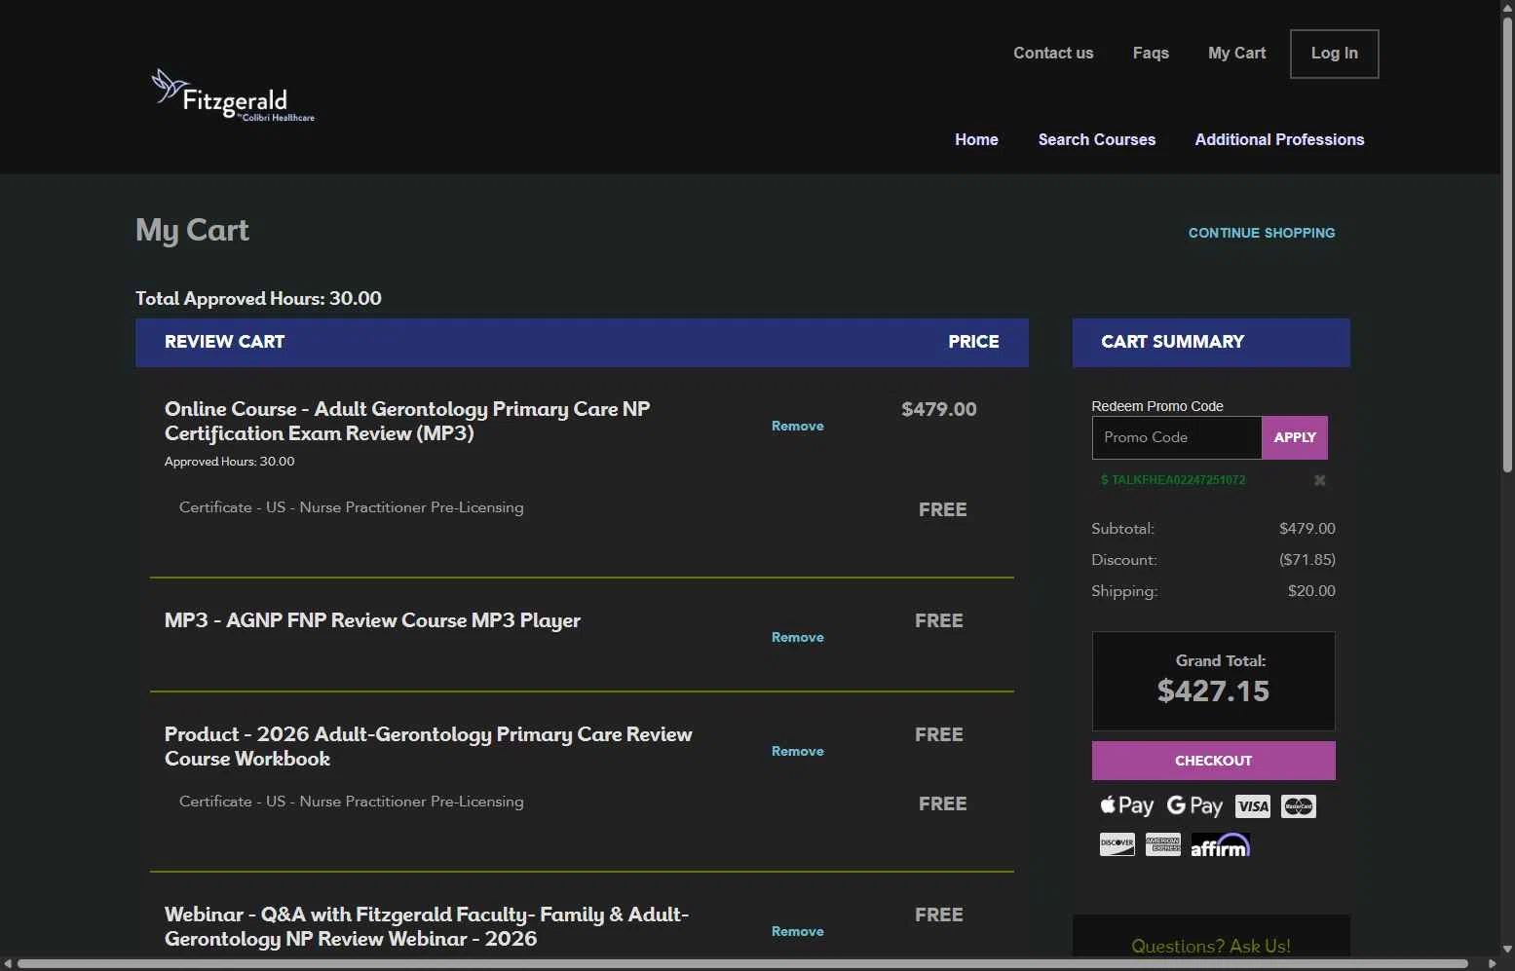Image resolution: width=1515 pixels, height=971 pixels.
Task: Open the Contact us page
Action: pyautogui.click(x=1053, y=54)
